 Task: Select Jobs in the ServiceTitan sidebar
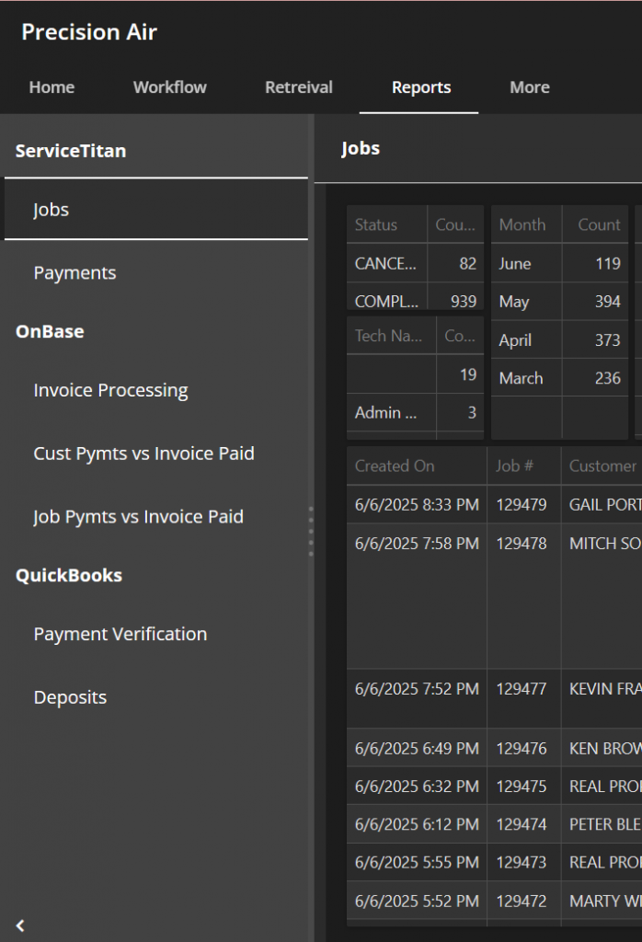[x=156, y=209]
